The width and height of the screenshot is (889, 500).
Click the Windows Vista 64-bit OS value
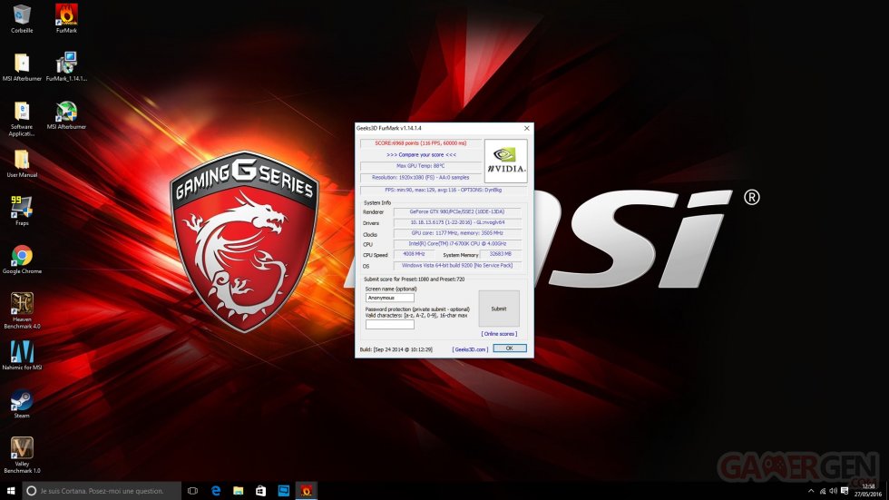(x=457, y=265)
